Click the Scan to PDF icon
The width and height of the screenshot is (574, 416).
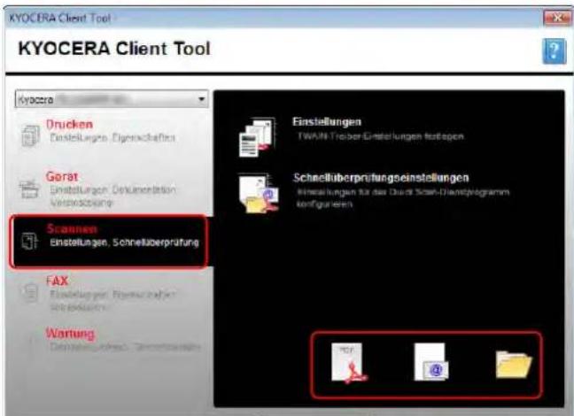coord(350,363)
